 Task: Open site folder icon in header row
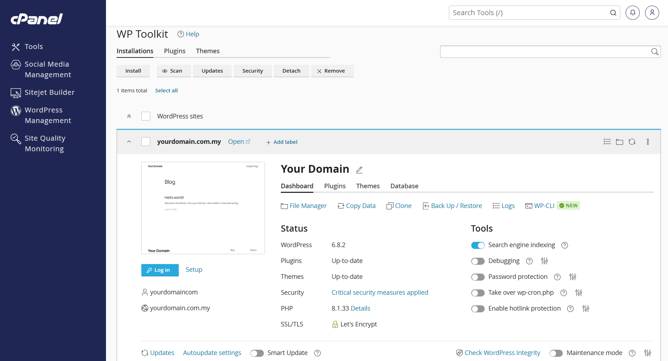click(x=620, y=142)
